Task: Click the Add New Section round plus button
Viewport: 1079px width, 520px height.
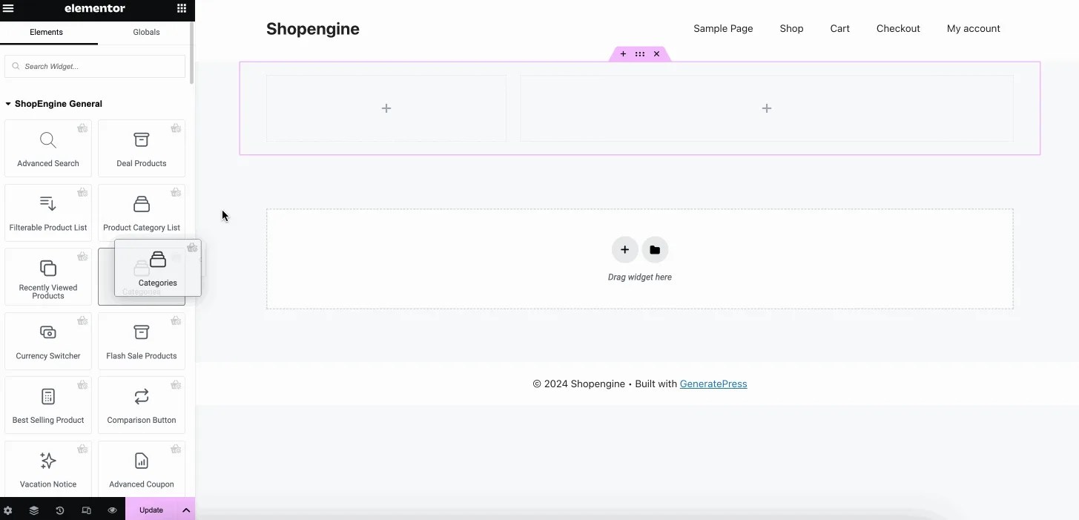Action: (625, 250)
